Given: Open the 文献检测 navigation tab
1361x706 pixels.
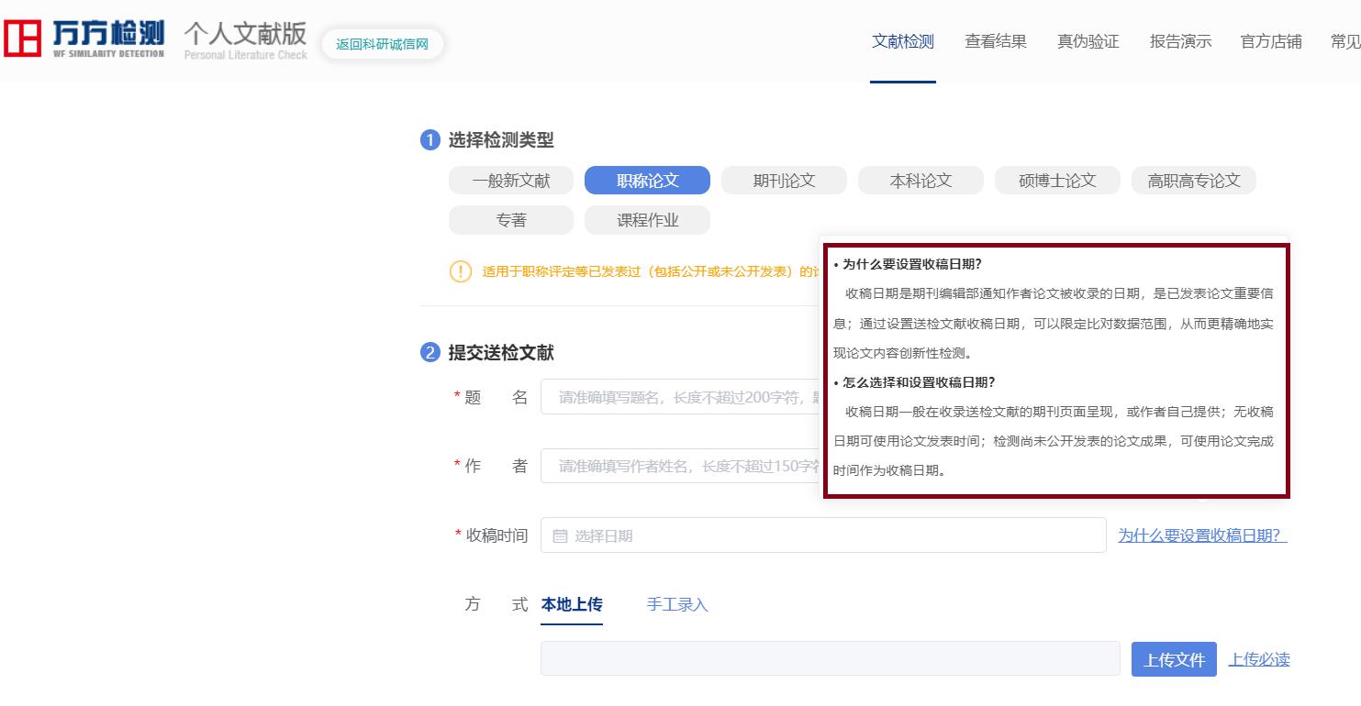Looking at the screenshot, I should point(903,41).
